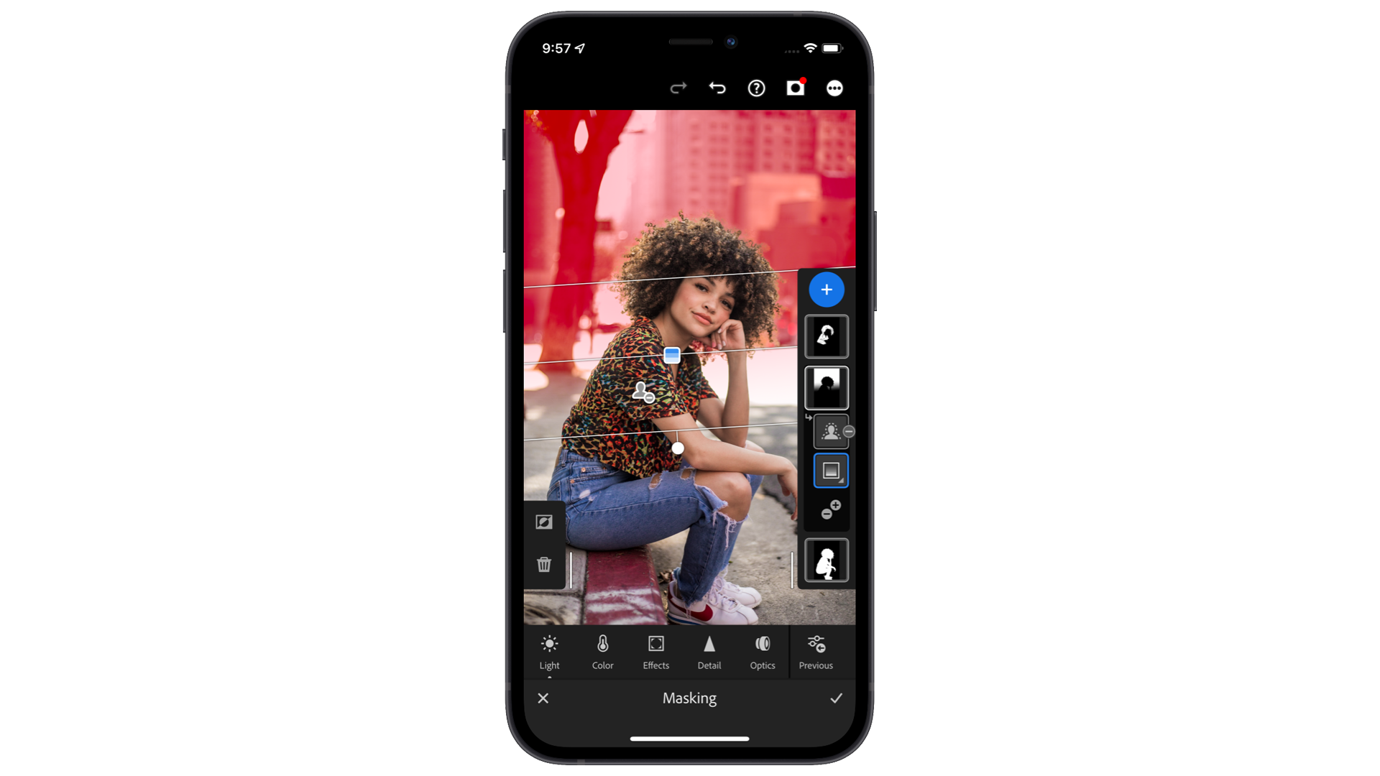Select the Optics correction panel
This screenshot has height=776, width=1380.
pyautogui.click(x=761, y=651)
